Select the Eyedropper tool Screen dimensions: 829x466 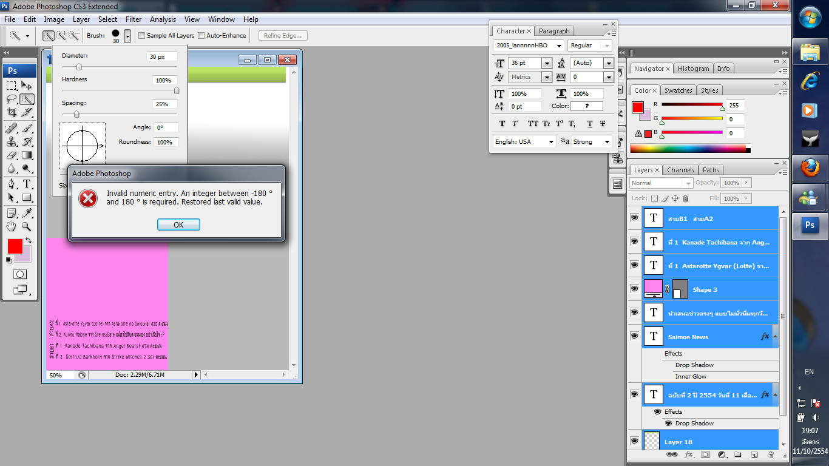27,213
